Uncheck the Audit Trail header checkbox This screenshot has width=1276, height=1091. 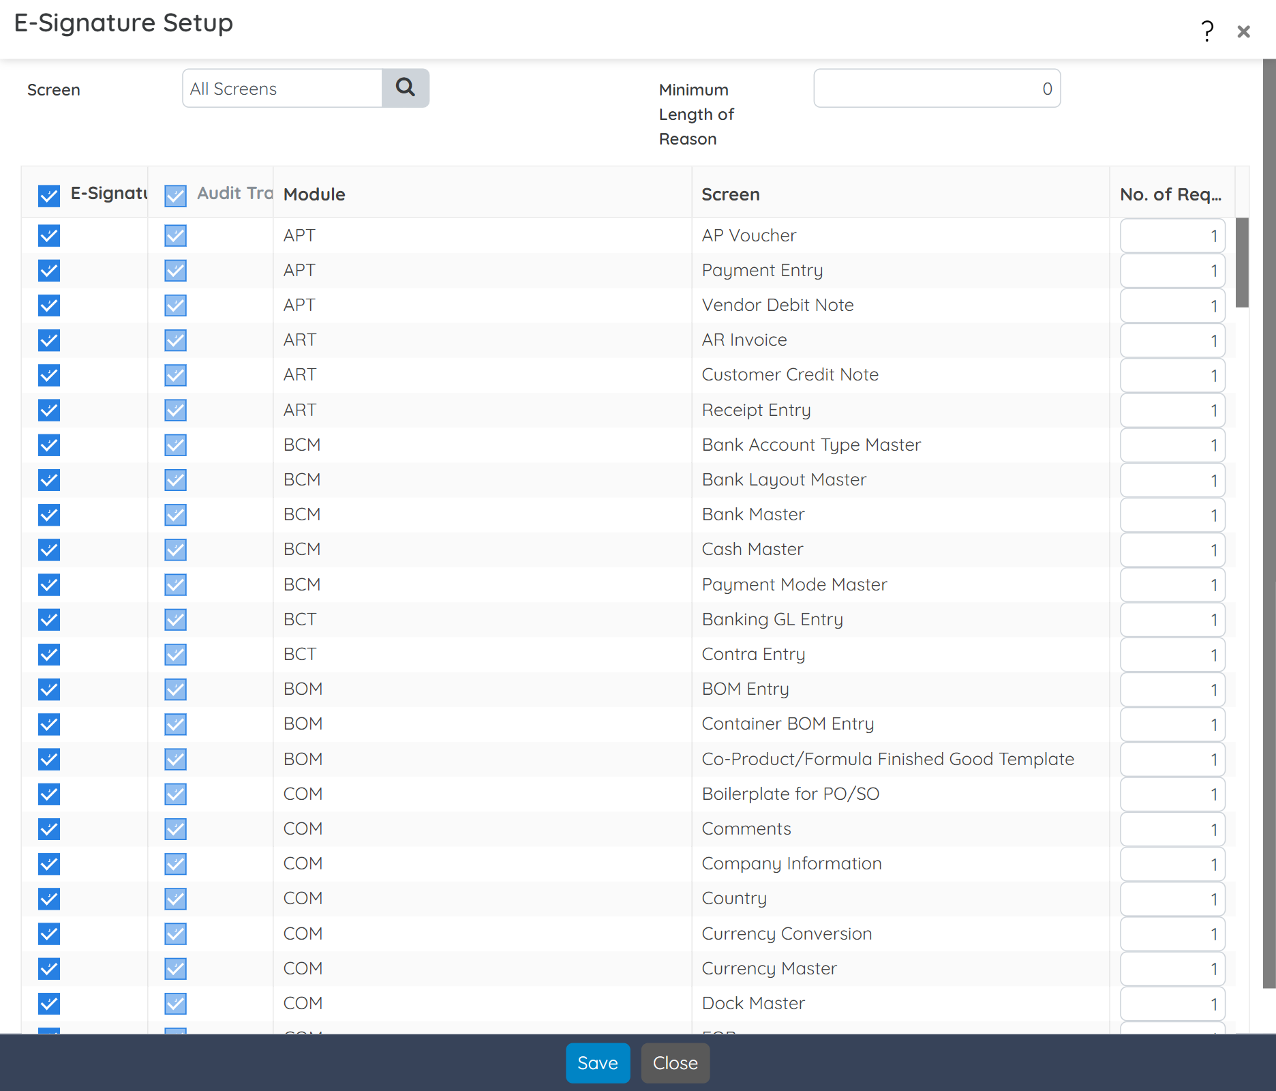175,196
